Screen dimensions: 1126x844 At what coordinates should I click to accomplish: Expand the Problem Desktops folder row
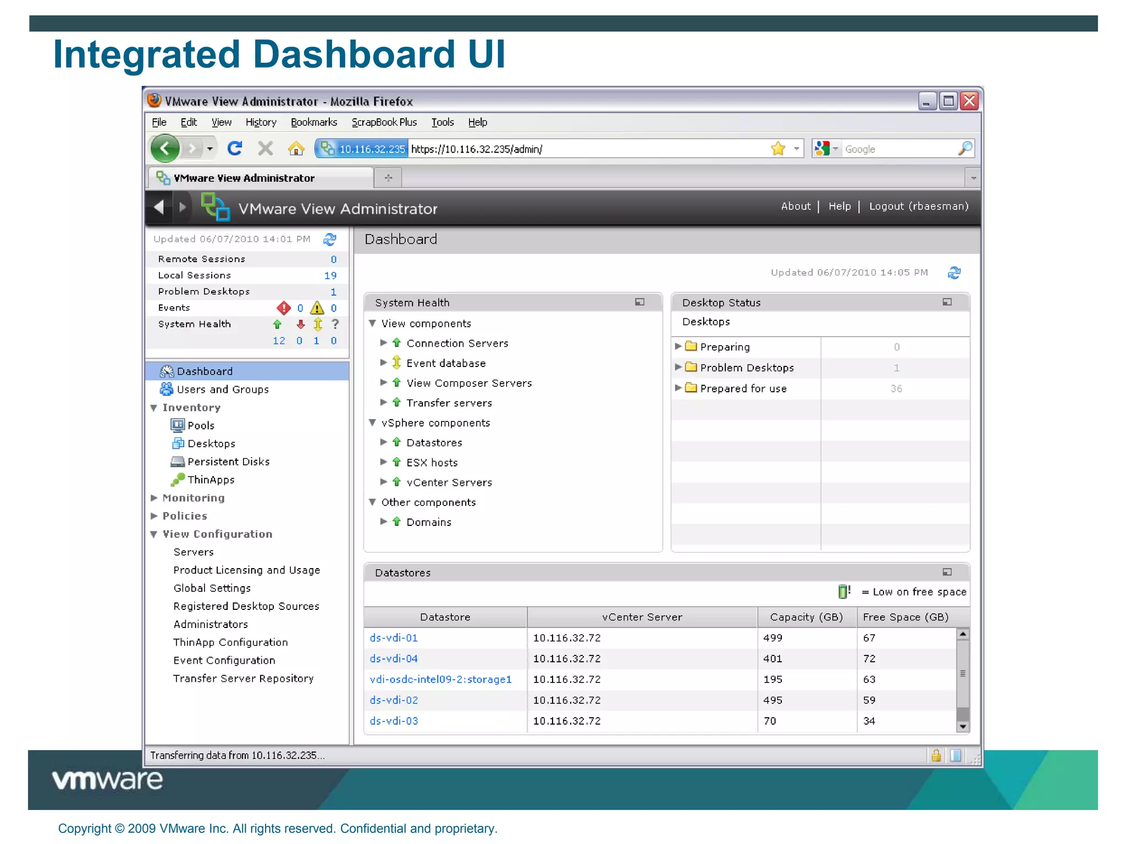pos(678,367)
